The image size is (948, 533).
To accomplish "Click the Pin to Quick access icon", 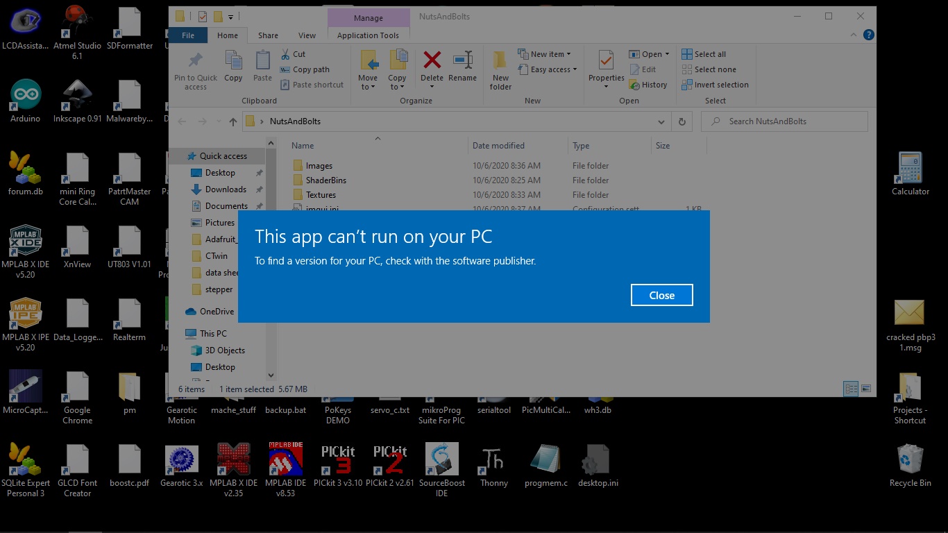I will [196, 69].
